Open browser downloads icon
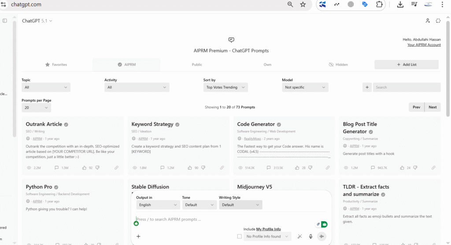This screenshot has height=245, width=451. 400,4
